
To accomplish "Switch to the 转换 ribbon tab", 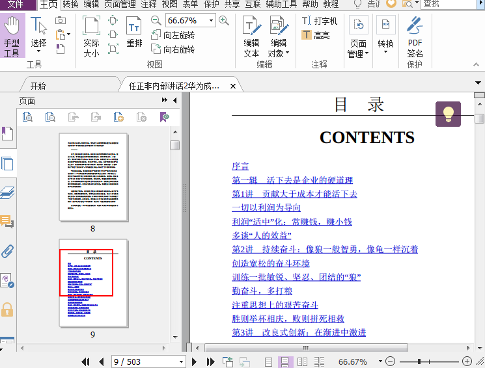I will [70, 4].
